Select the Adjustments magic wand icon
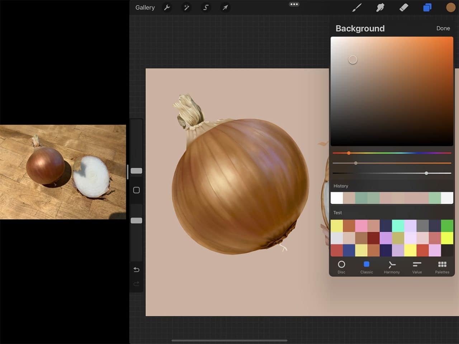Viewport: 459px width, 344px height. point(186,8)
